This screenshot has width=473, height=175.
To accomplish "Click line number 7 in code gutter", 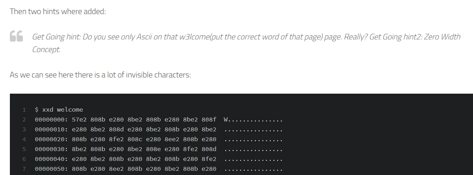I will 24,169.
